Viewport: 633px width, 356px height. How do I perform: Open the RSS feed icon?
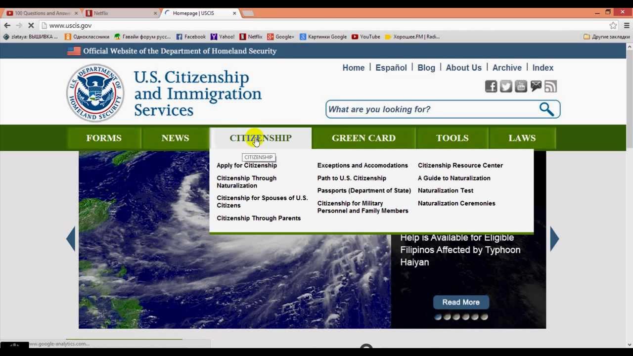tap(550, 87)
